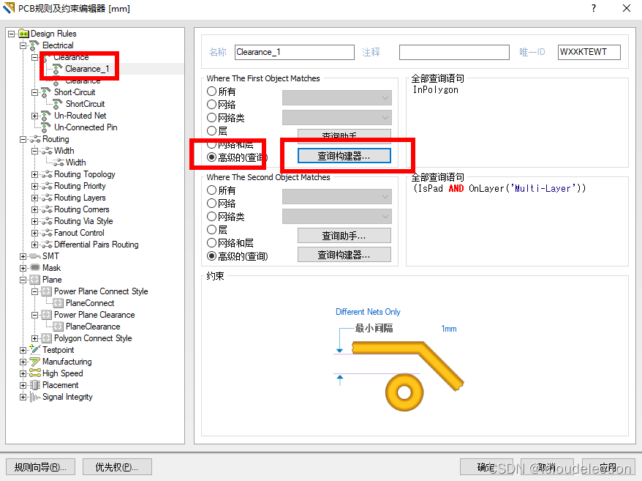642x481 pixels.
Task: Select first object 网络类 radio button
Action: [211, 117]
